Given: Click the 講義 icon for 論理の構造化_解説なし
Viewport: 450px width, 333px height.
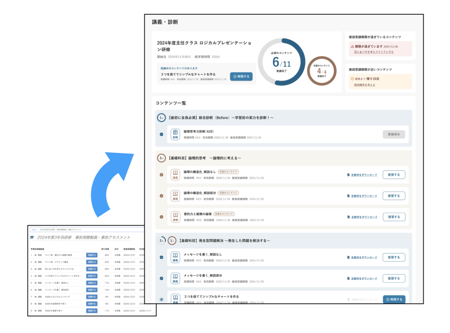Looking at the screenshot, I should [x=175, y=175].
